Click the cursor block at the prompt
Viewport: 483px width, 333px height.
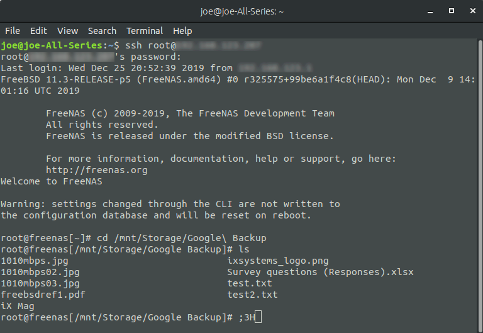click(258, 317)
